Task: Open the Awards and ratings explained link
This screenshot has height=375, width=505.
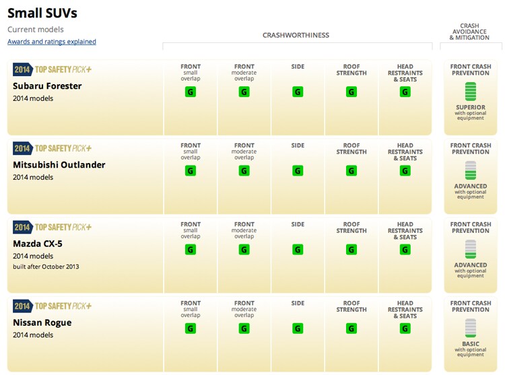Action: pos(52,42)
